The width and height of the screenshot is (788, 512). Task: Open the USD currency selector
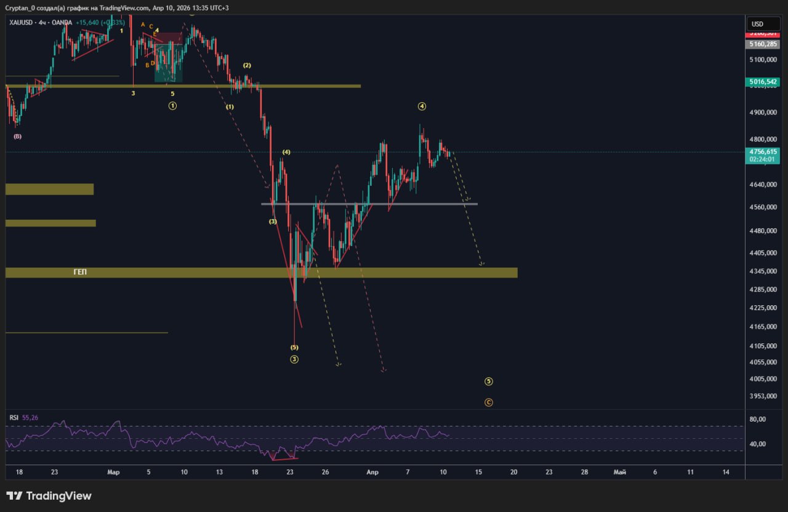coord(757,24)
